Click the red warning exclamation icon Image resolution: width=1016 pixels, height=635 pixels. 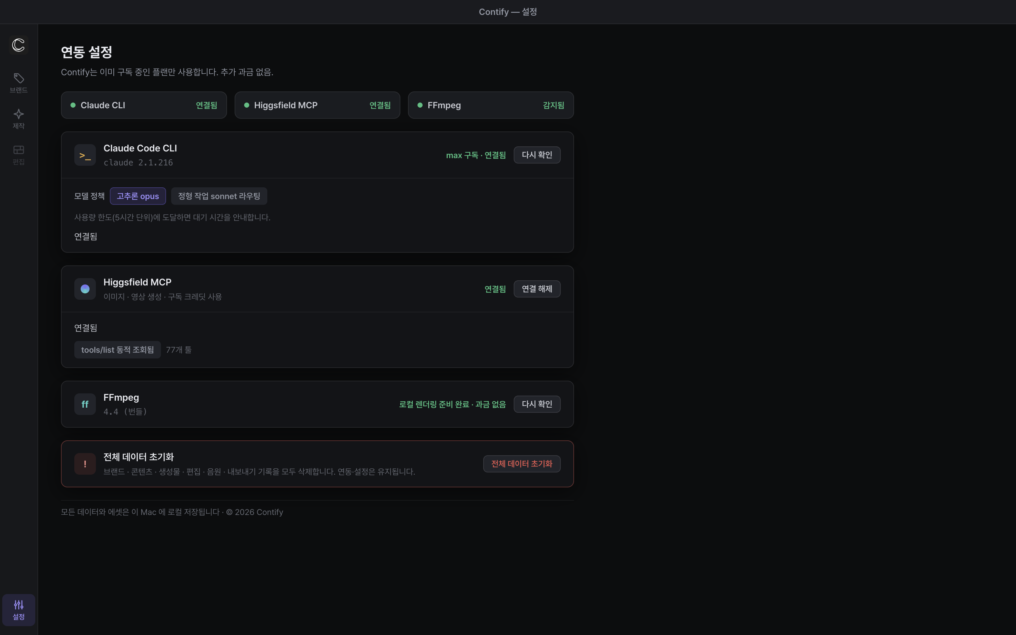point(85,464)
